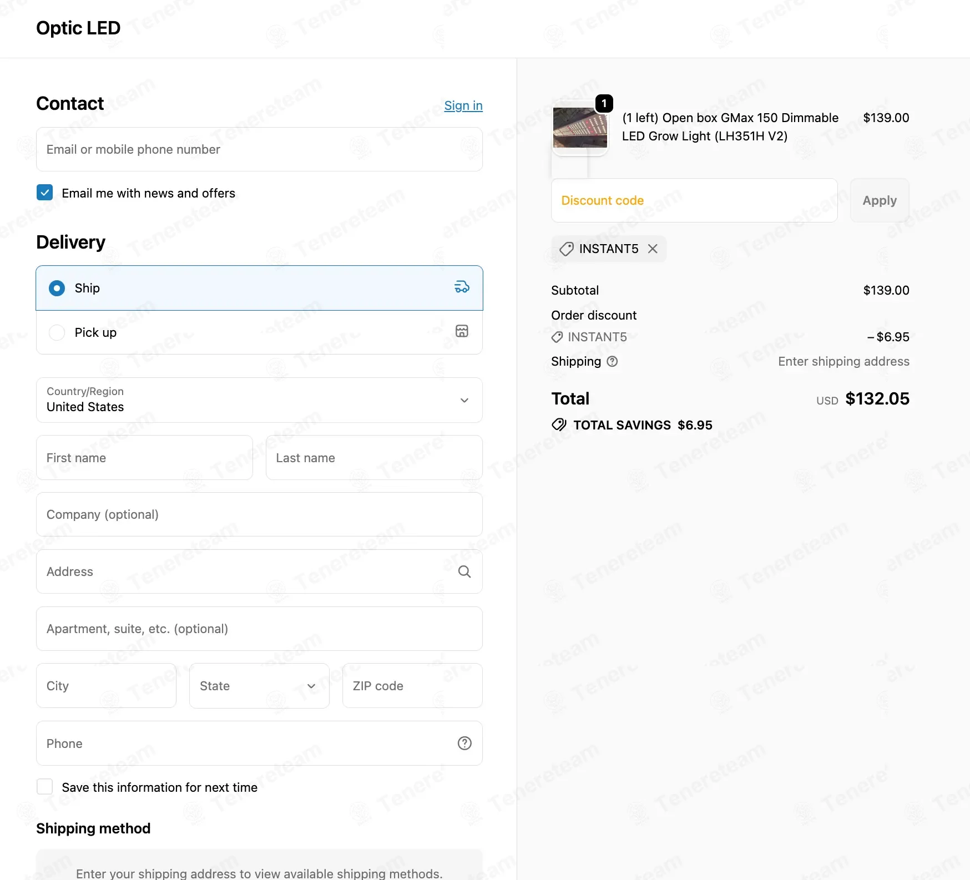Screen dimensions: 970x880
Task: Click the product price $139.00 beside the title
Action: tap(886, 118)
